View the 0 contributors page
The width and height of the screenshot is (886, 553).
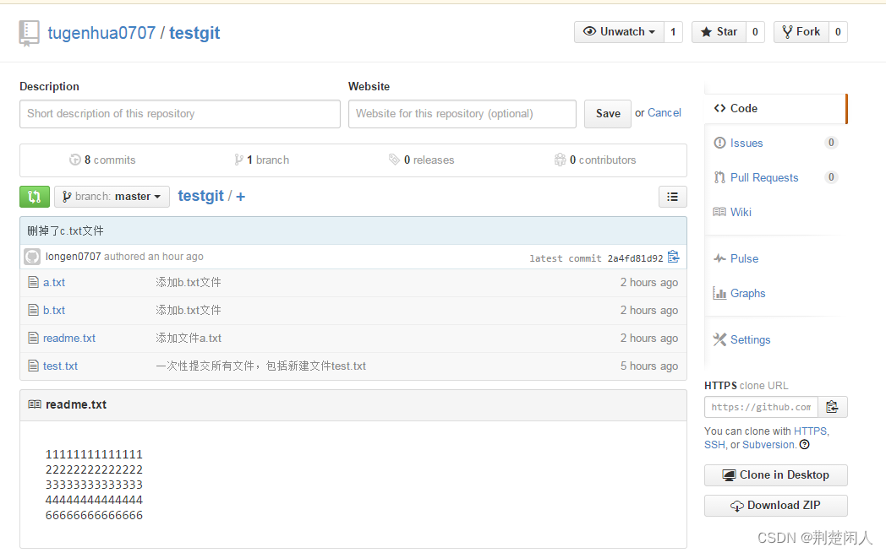tap(595, 160)
